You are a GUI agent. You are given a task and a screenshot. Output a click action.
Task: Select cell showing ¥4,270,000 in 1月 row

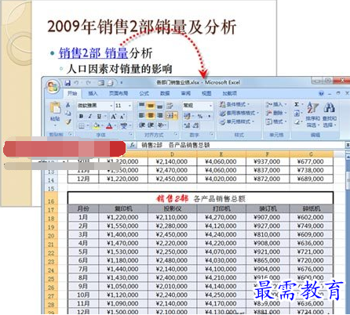[x=221, y=217]
